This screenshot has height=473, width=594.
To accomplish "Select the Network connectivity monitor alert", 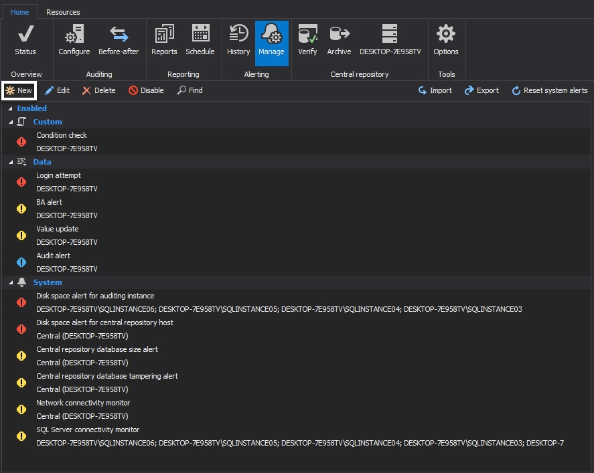I will tap(83, 403).
